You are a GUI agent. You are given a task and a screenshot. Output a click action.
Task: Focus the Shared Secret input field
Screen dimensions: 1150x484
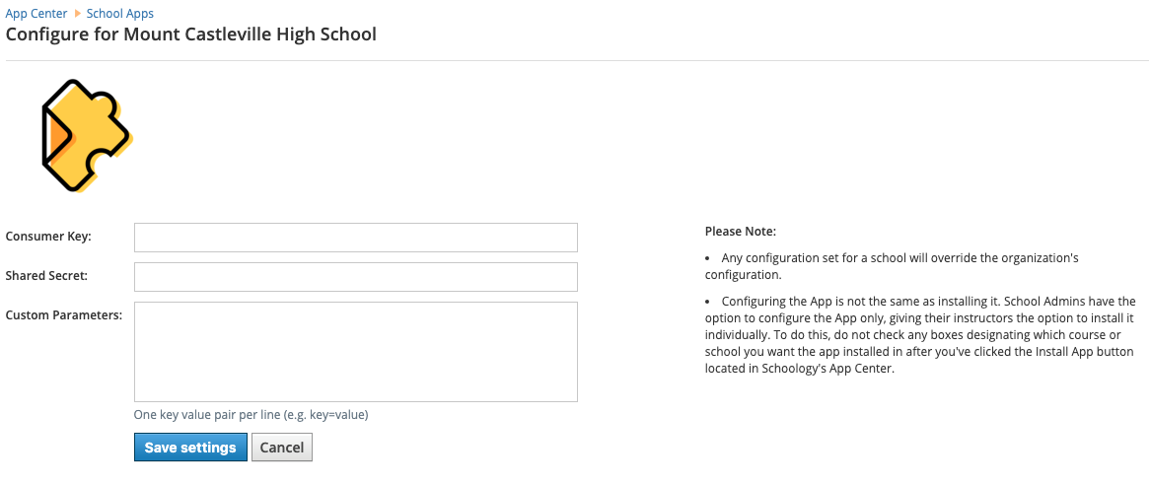[355, 277]
